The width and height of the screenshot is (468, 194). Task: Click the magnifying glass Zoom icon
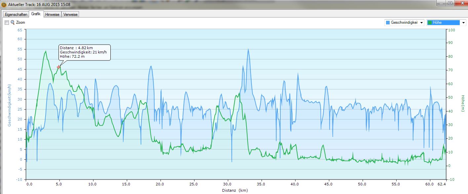[x=13, y=22]
